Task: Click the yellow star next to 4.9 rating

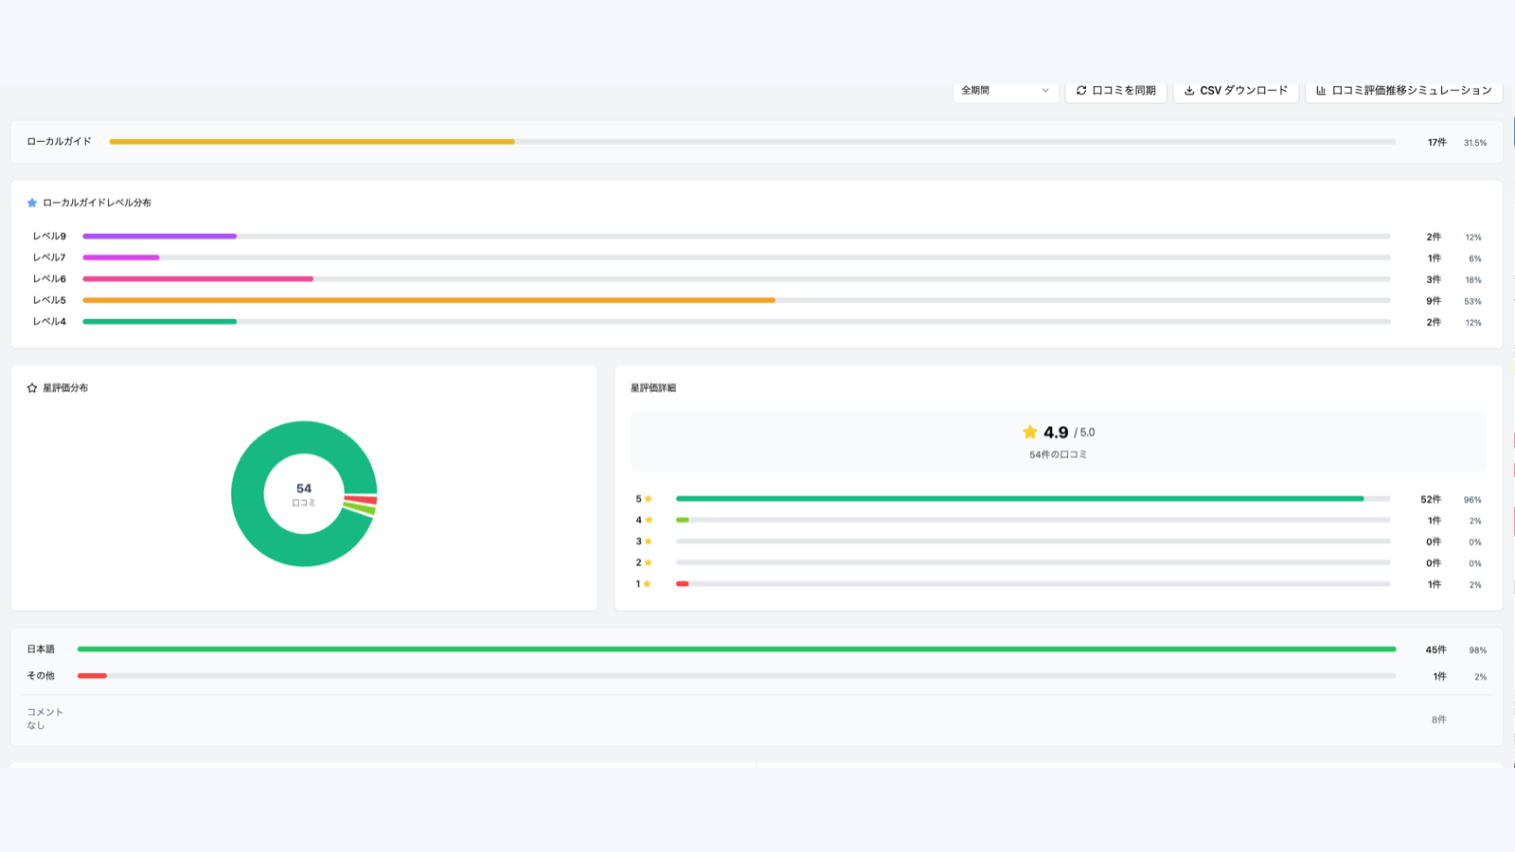Action: (x=1030, y=432)
